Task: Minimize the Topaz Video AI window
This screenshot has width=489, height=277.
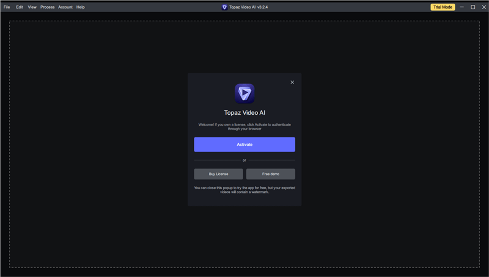Action: click(462, 7)
